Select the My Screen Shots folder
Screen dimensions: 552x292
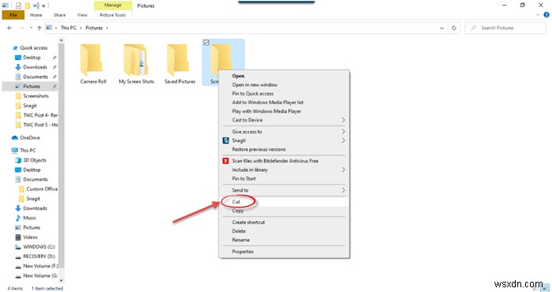click(136, 64)
